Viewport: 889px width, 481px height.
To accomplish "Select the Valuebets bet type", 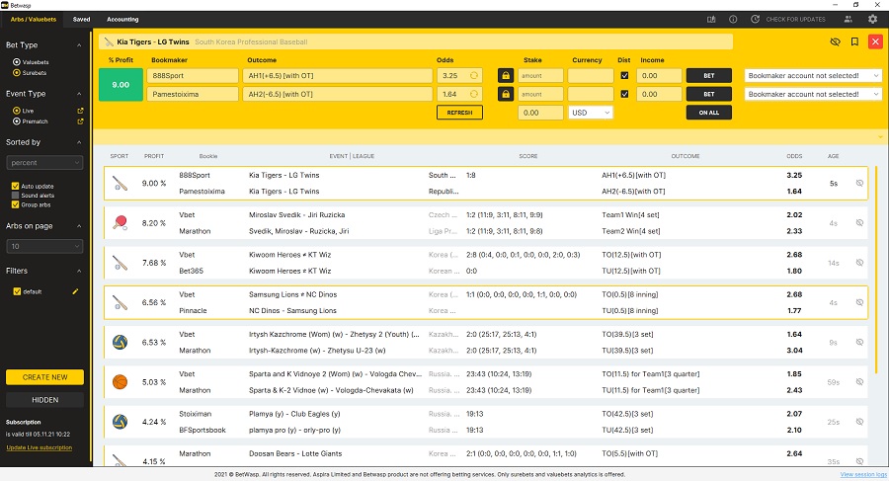I will (x=17, y=62).
